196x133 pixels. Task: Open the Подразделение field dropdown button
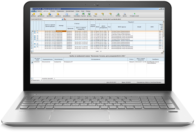pyautogui.click(x=62, y=19)
